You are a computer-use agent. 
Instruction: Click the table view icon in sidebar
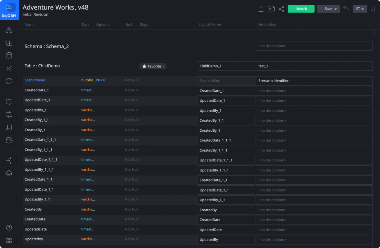coord(9,43)
